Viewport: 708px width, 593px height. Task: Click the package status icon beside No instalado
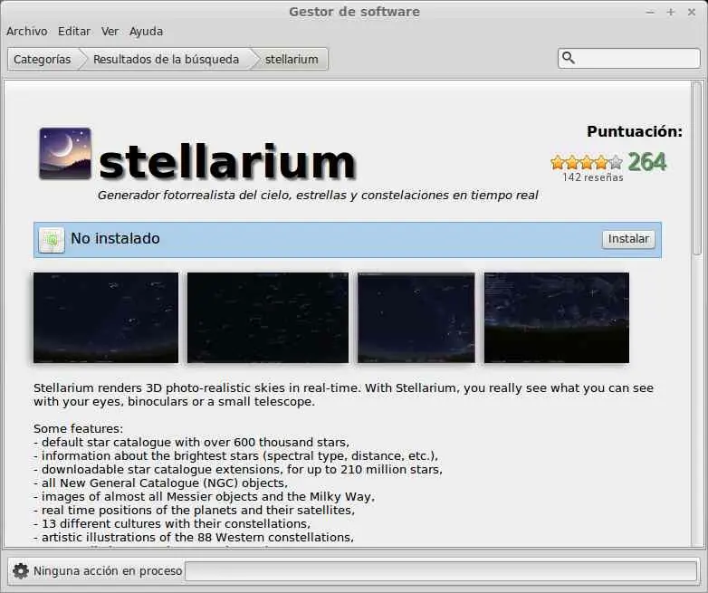coord(52,240)
